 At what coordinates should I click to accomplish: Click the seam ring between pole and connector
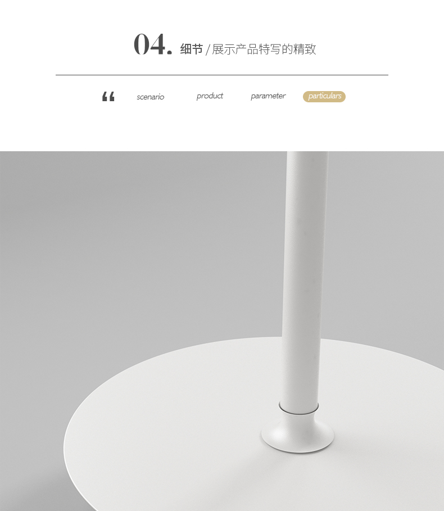pyautogui.click(x=298, y=410)
